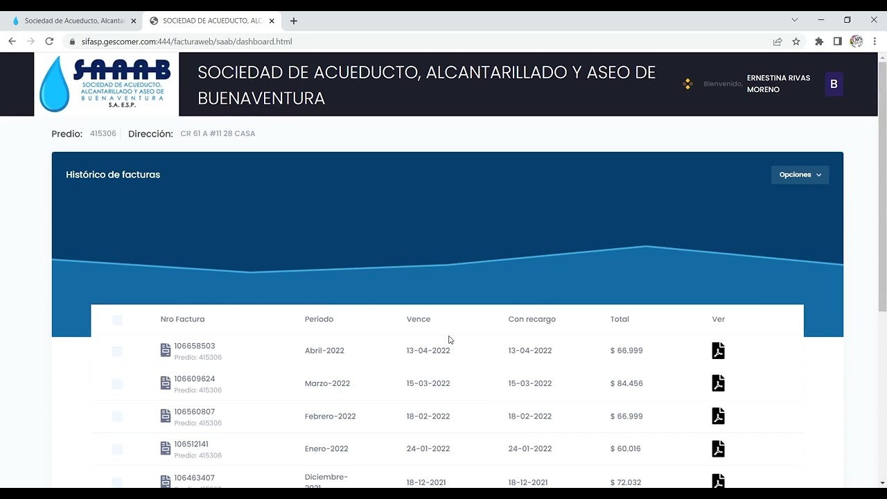The width and height of the screenshot is (887, 499).
Task: Check the box for invoice 106658503
Action: coord(117,351)
